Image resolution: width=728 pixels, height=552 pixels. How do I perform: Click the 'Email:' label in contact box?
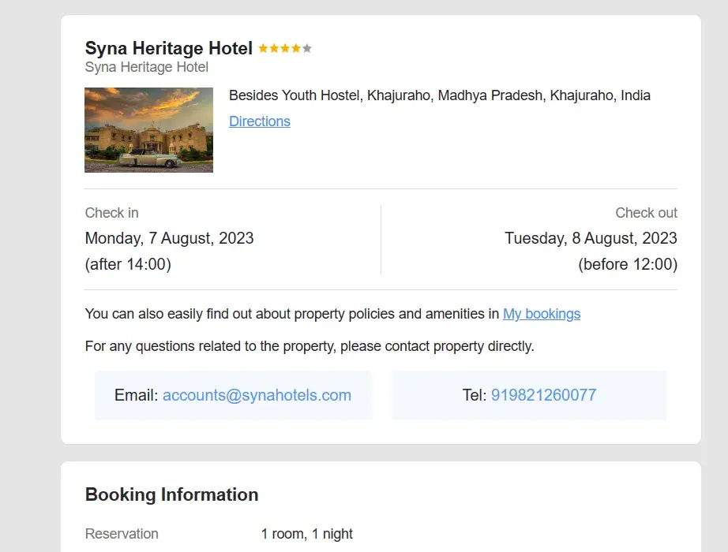coord(137,395)
